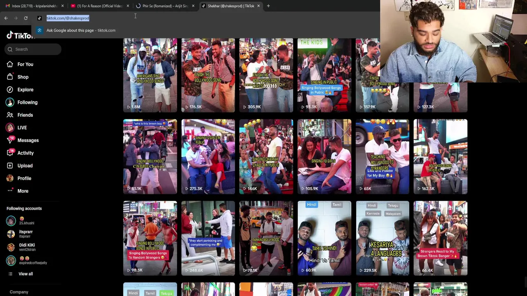Open the Following page
527x296 pixels.
(x=27, y=102)
